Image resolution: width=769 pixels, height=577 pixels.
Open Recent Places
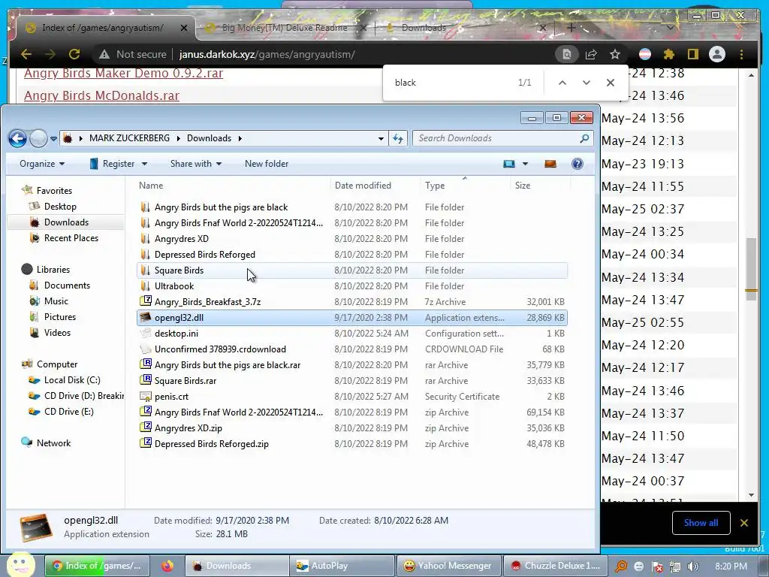[71, 238]
